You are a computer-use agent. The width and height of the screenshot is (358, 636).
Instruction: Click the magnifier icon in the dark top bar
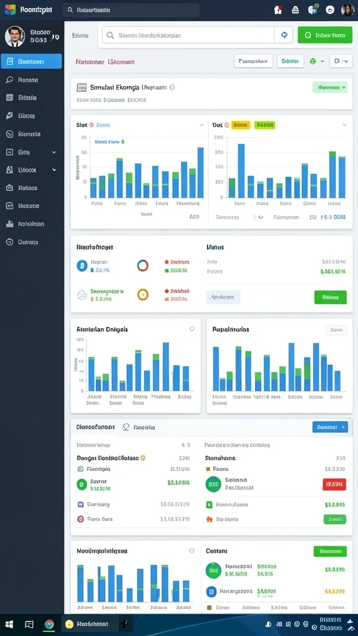point(70,10)
